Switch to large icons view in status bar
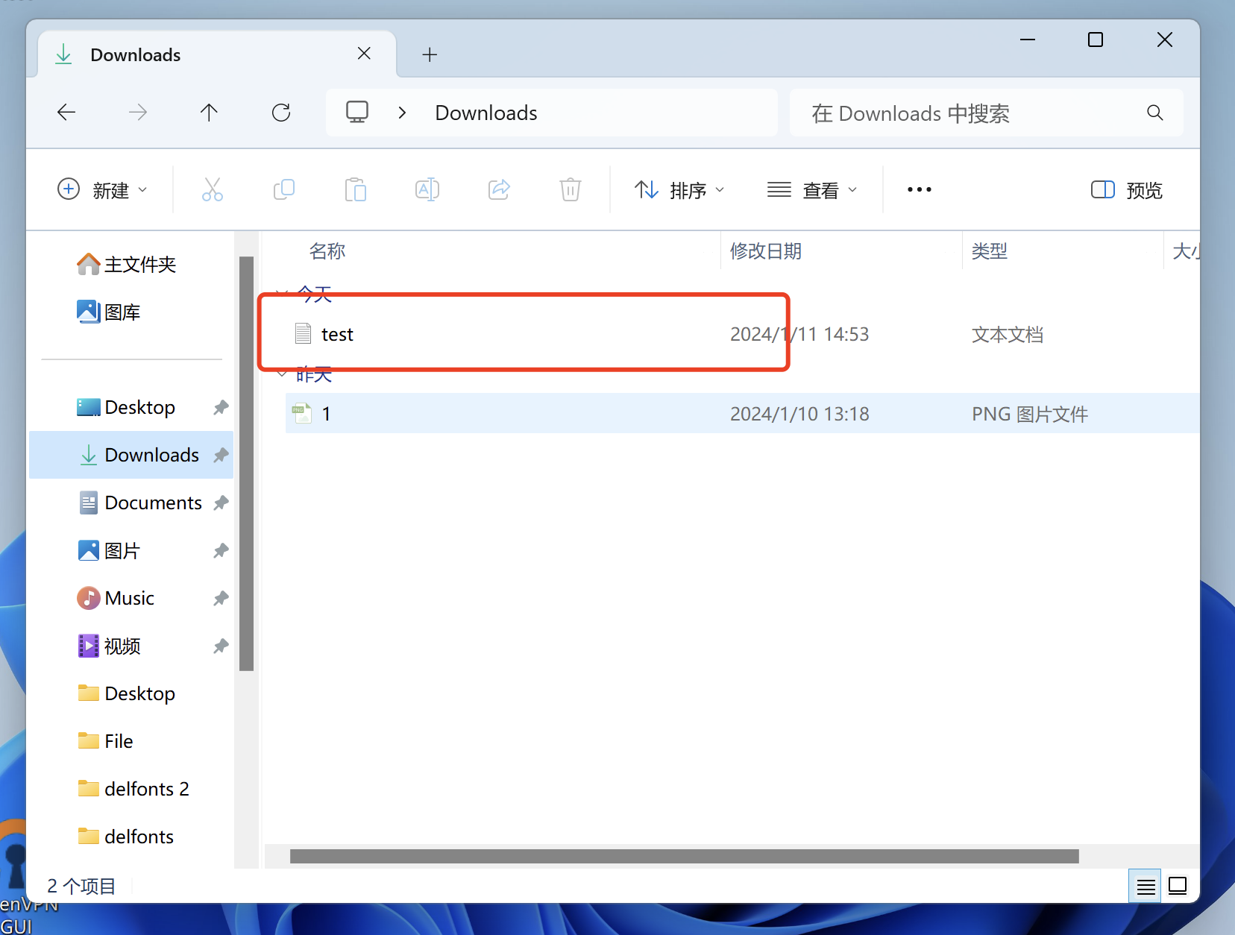This screenshot has width=1235, height=935. (x=1178, y=886)
